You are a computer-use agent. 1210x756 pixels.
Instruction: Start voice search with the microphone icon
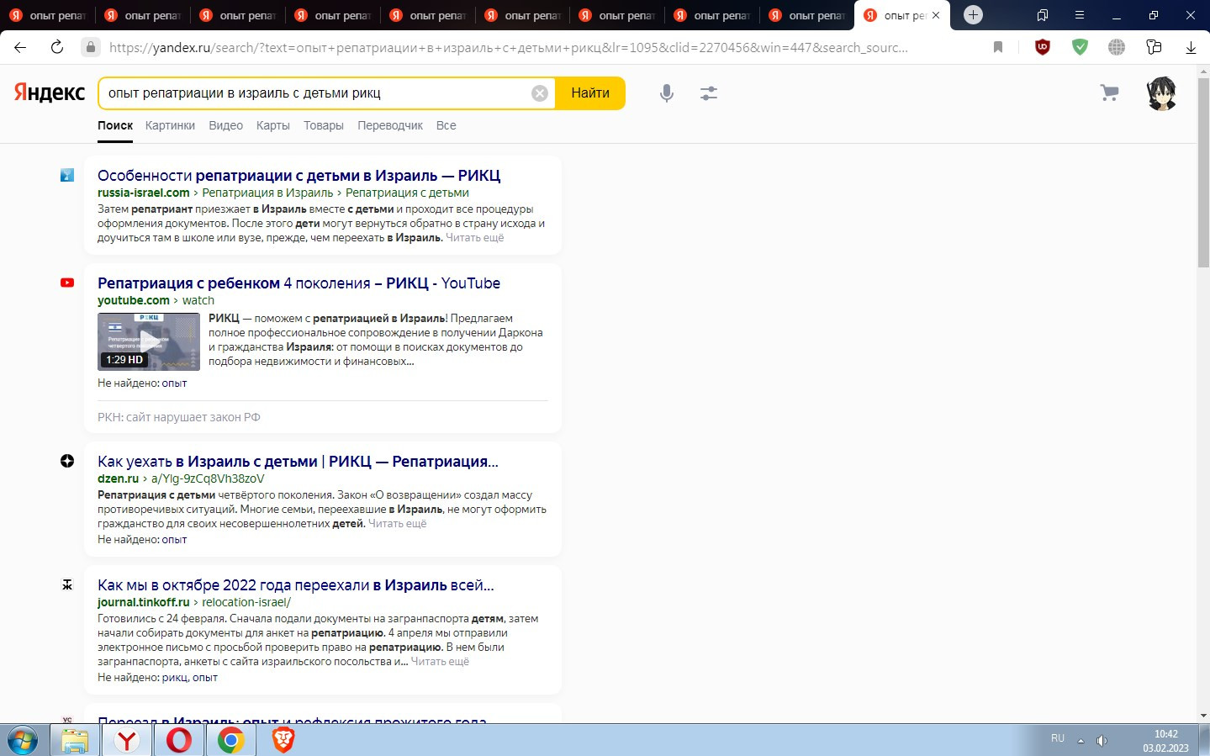[x=667, y=93]
